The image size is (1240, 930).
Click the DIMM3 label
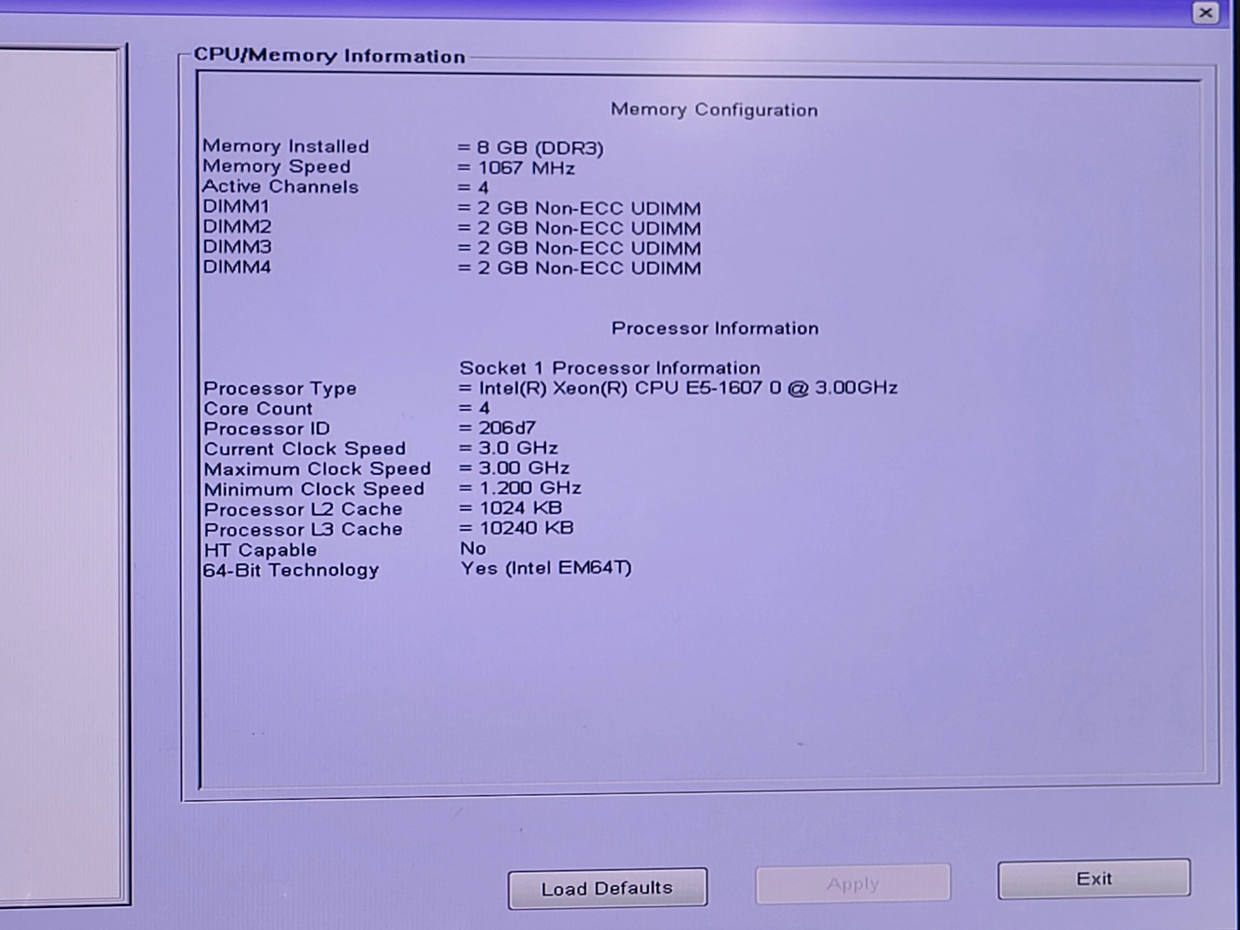(237, 247)
